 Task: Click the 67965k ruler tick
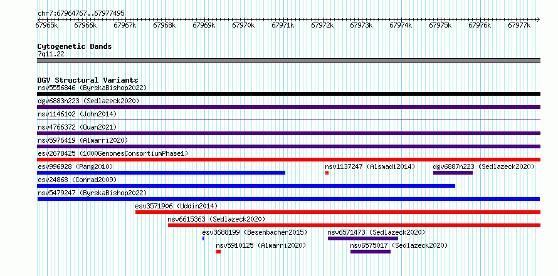46,25
